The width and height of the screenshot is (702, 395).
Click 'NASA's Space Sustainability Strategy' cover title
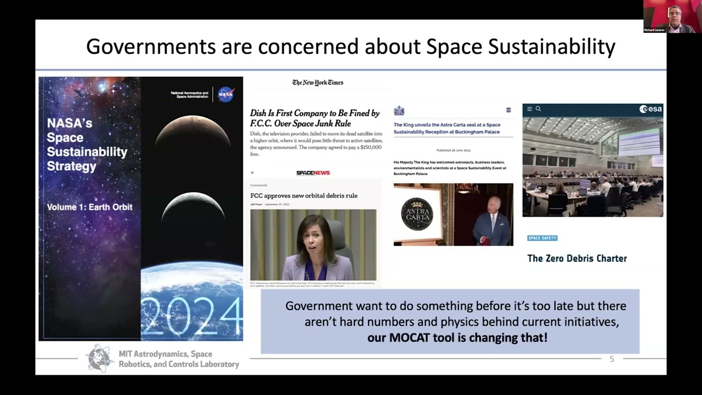87,144
